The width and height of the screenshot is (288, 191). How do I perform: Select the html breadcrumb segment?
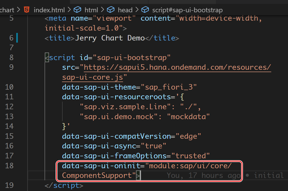(91, 10)
